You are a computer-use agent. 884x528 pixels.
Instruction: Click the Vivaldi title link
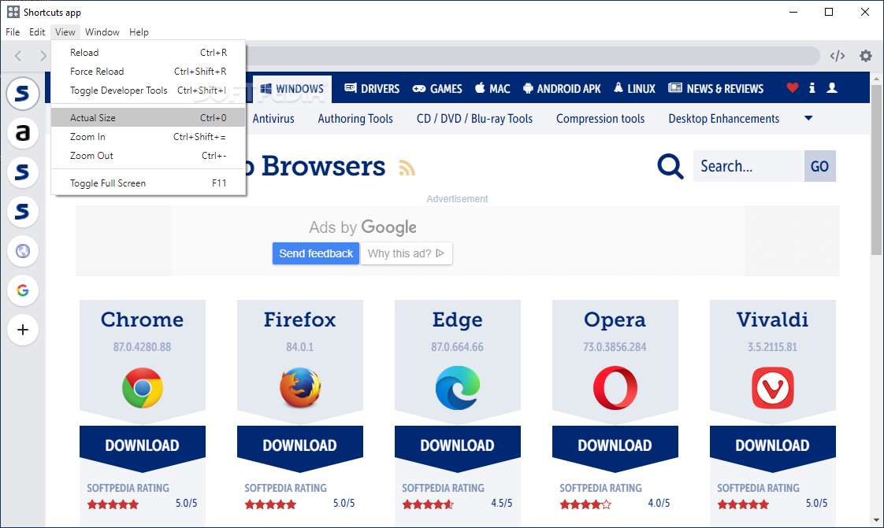click(x=772, y=319)
